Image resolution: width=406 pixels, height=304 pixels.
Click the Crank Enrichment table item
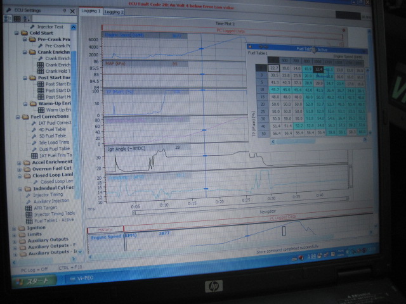point(54,65)
